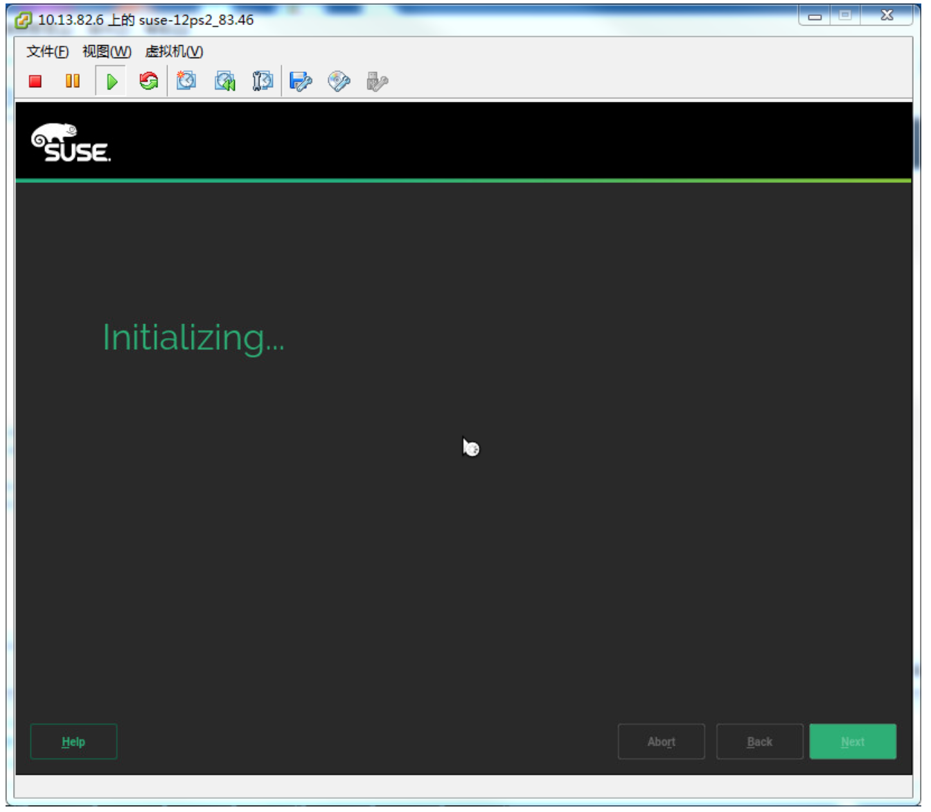Screen dimensions: 931x812
Task: Click the CD/DVD drive connection icon
Action: (x=339, y=82)
